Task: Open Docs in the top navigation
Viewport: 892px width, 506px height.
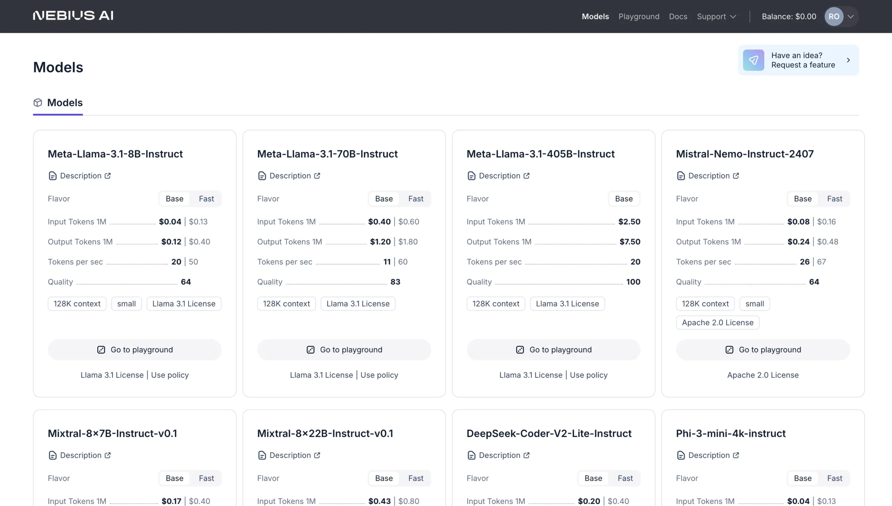Action: [x=678, y=16]
